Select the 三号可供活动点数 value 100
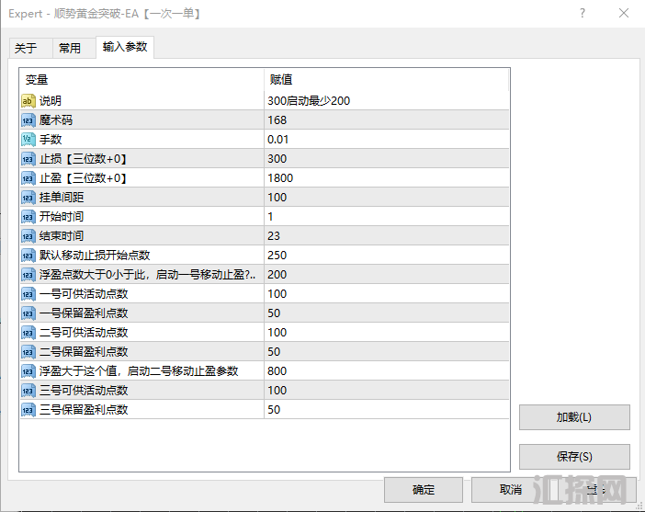This screenshot has width=645, height=512. [x=386, y=390]
